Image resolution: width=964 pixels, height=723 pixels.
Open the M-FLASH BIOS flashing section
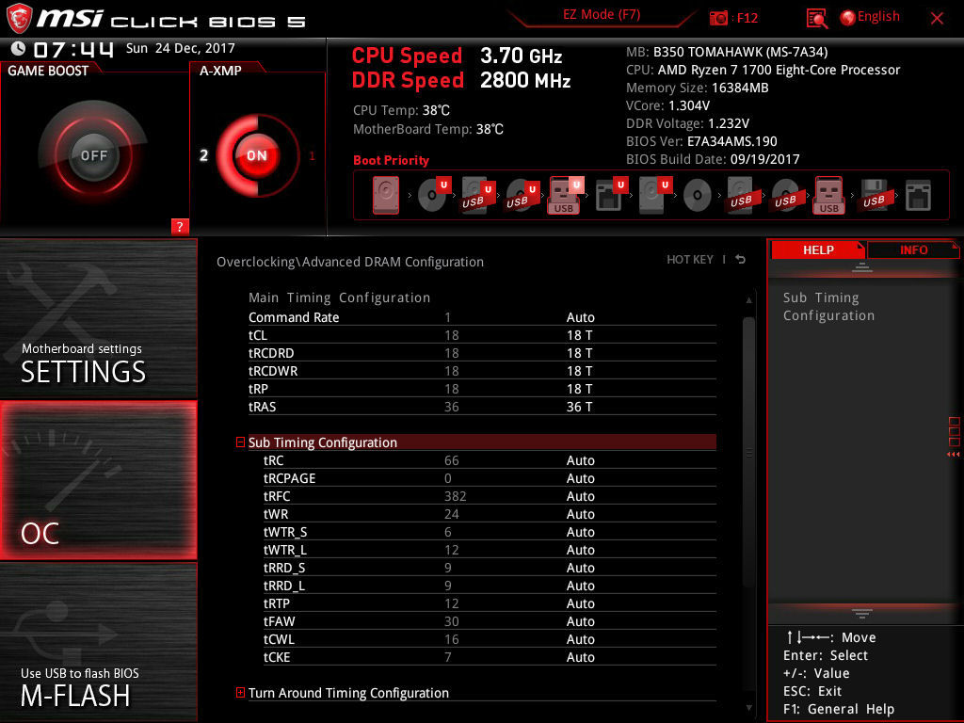click(x=98, y=642)
